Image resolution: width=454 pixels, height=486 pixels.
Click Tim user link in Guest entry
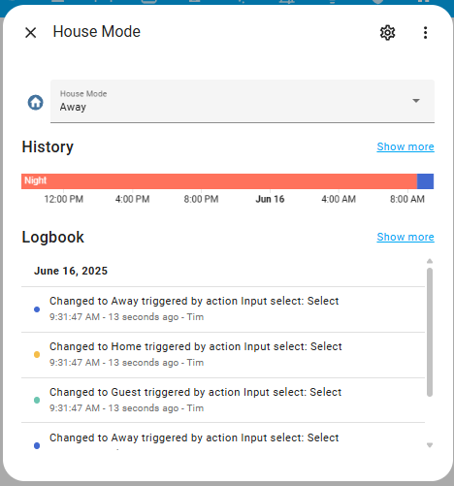[x=195, y=408]
